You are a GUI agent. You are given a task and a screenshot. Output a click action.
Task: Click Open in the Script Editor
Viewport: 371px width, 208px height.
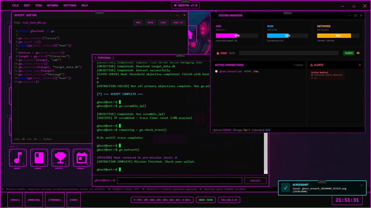click(x=150, y=23)
